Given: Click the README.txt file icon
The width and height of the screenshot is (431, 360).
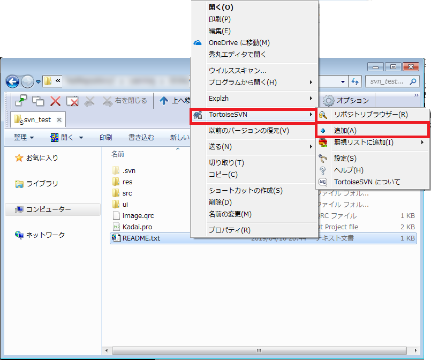Looking at the screenshot, I should tap(116, 238).
